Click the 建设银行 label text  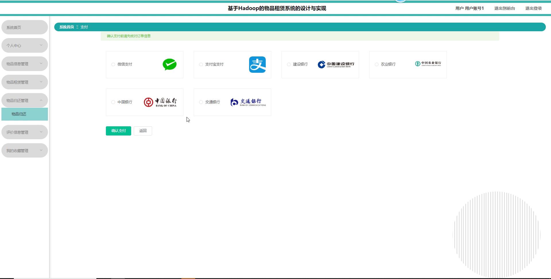[300, 64]
